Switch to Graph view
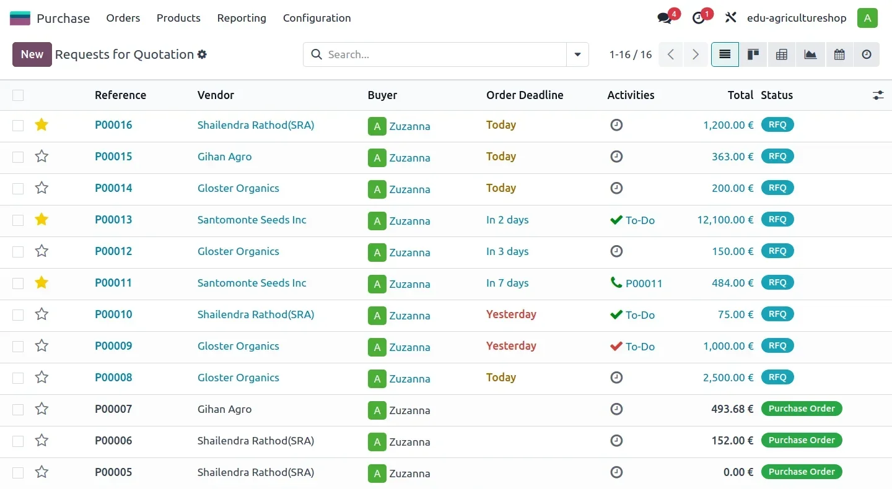892x489 pixels. 810,54
